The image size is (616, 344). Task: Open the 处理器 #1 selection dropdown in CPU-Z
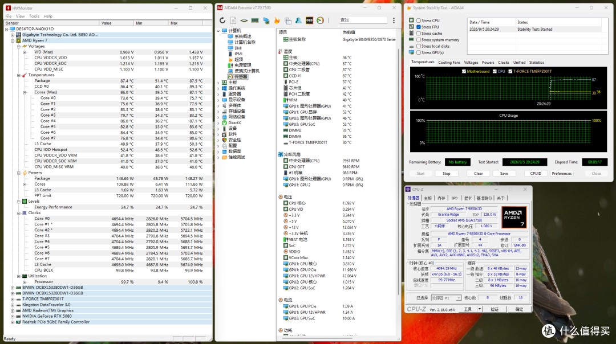tap(458, 298)
